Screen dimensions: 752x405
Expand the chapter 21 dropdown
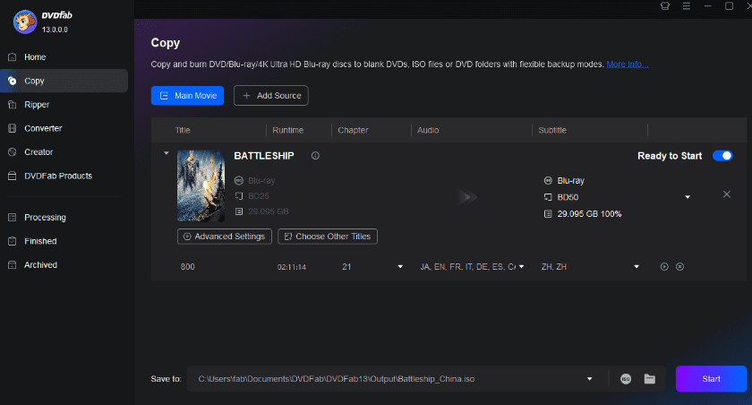(400, 267)
